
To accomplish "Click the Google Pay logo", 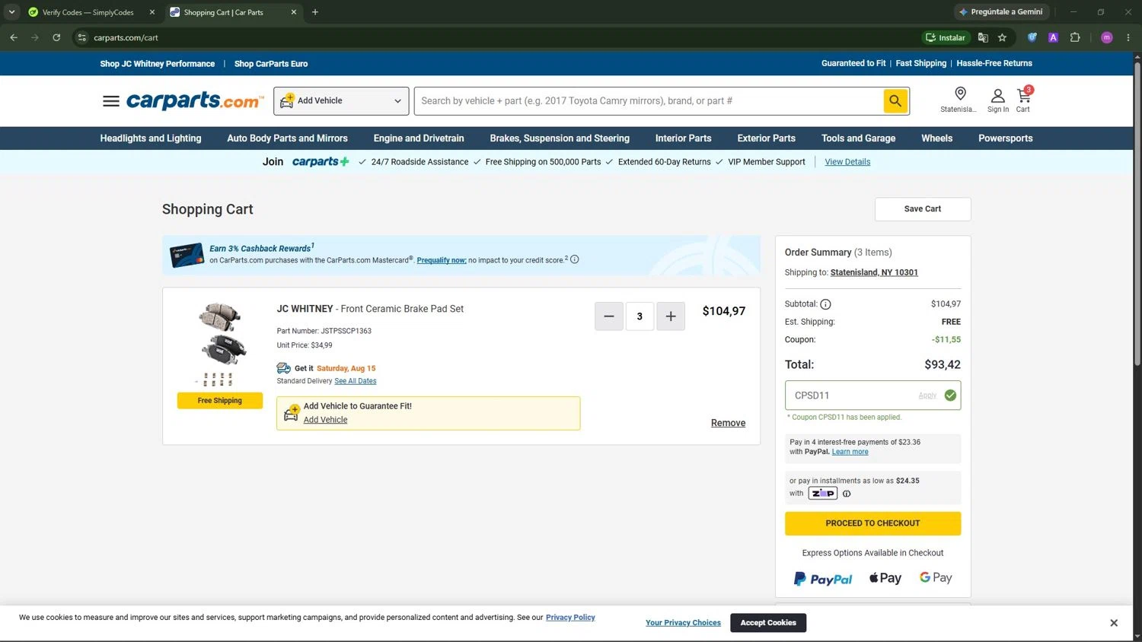I will point(936,578).
